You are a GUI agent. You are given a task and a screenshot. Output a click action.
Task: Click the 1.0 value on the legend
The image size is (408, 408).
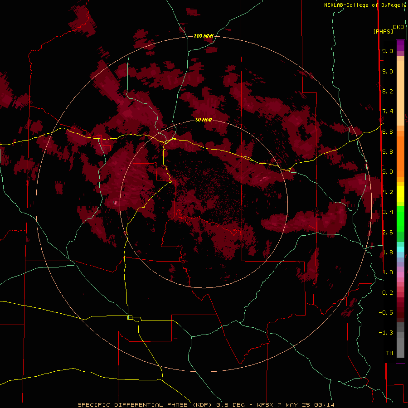coord(388,272)
